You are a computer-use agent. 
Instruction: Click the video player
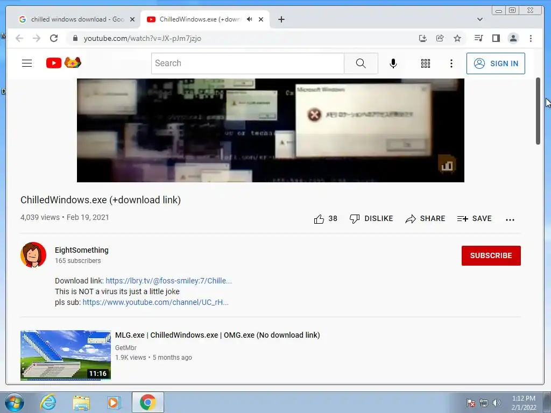point(271,130)
